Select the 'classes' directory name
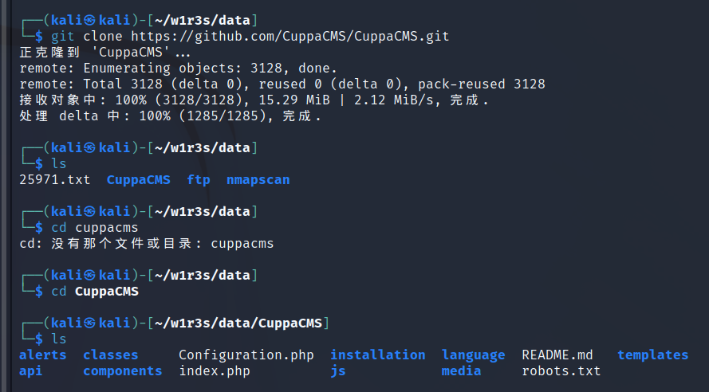Screen dimensions: 709x392 [x=111, y=355]
